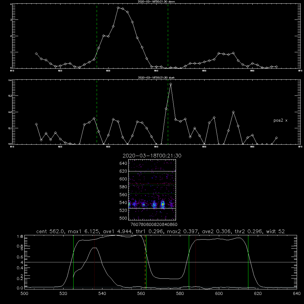Click the "pos2 x" label in the dusk plot
This screenshot has height=304, width=304.
(x=280, y=120)
